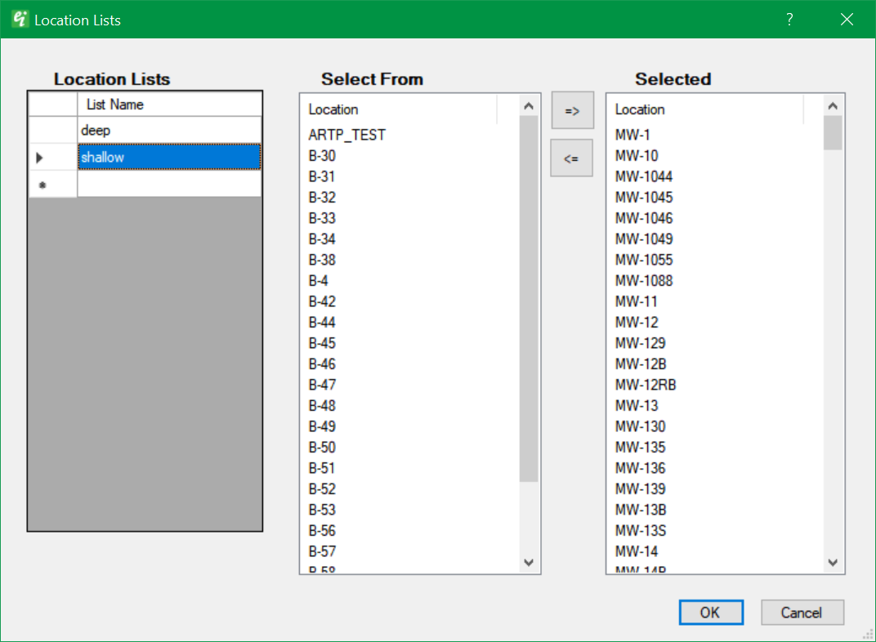Select the 'deep' list name row

[x=169, y=131]
